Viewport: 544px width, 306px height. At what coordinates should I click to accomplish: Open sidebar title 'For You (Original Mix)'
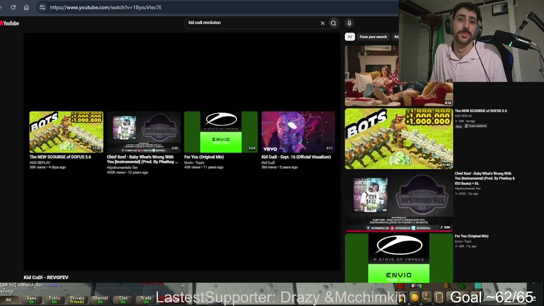[471, 236]
